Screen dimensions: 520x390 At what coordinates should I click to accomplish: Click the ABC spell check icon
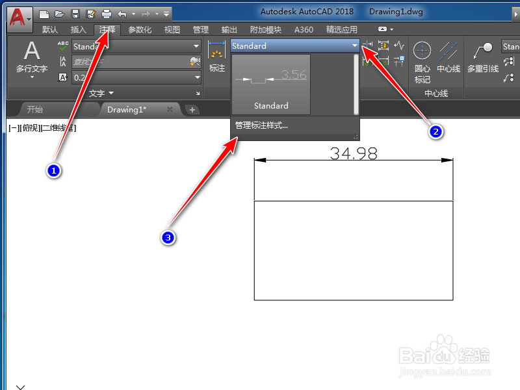(x=62, y=46)
